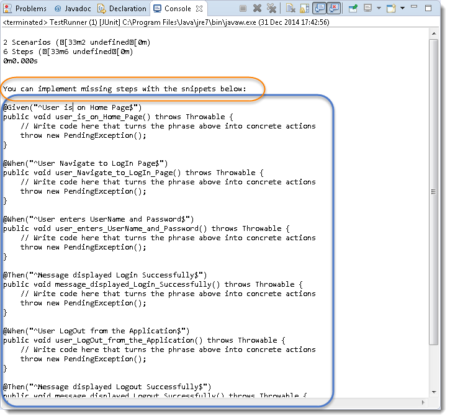Expand the Open Console dropdown arrow

coord(402,8)
